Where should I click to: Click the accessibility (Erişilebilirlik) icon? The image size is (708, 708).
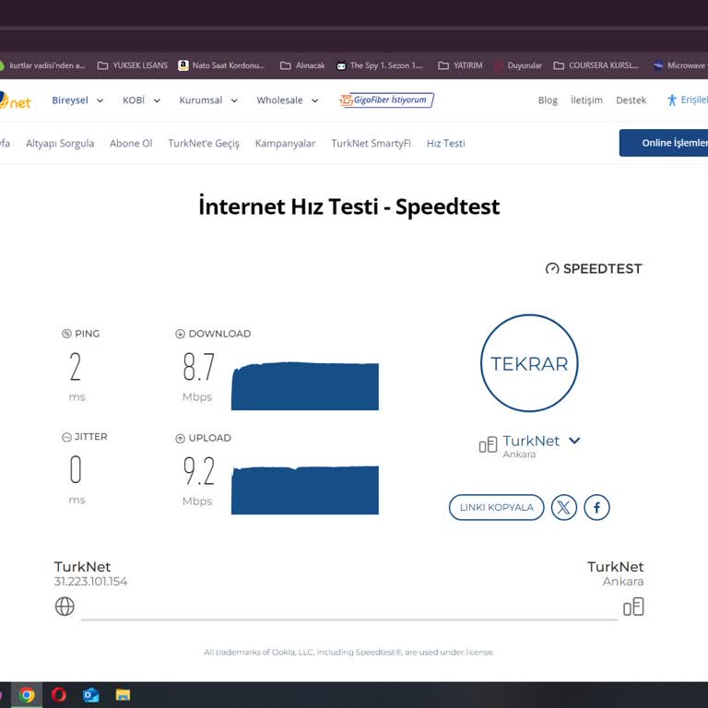point(672,100)
